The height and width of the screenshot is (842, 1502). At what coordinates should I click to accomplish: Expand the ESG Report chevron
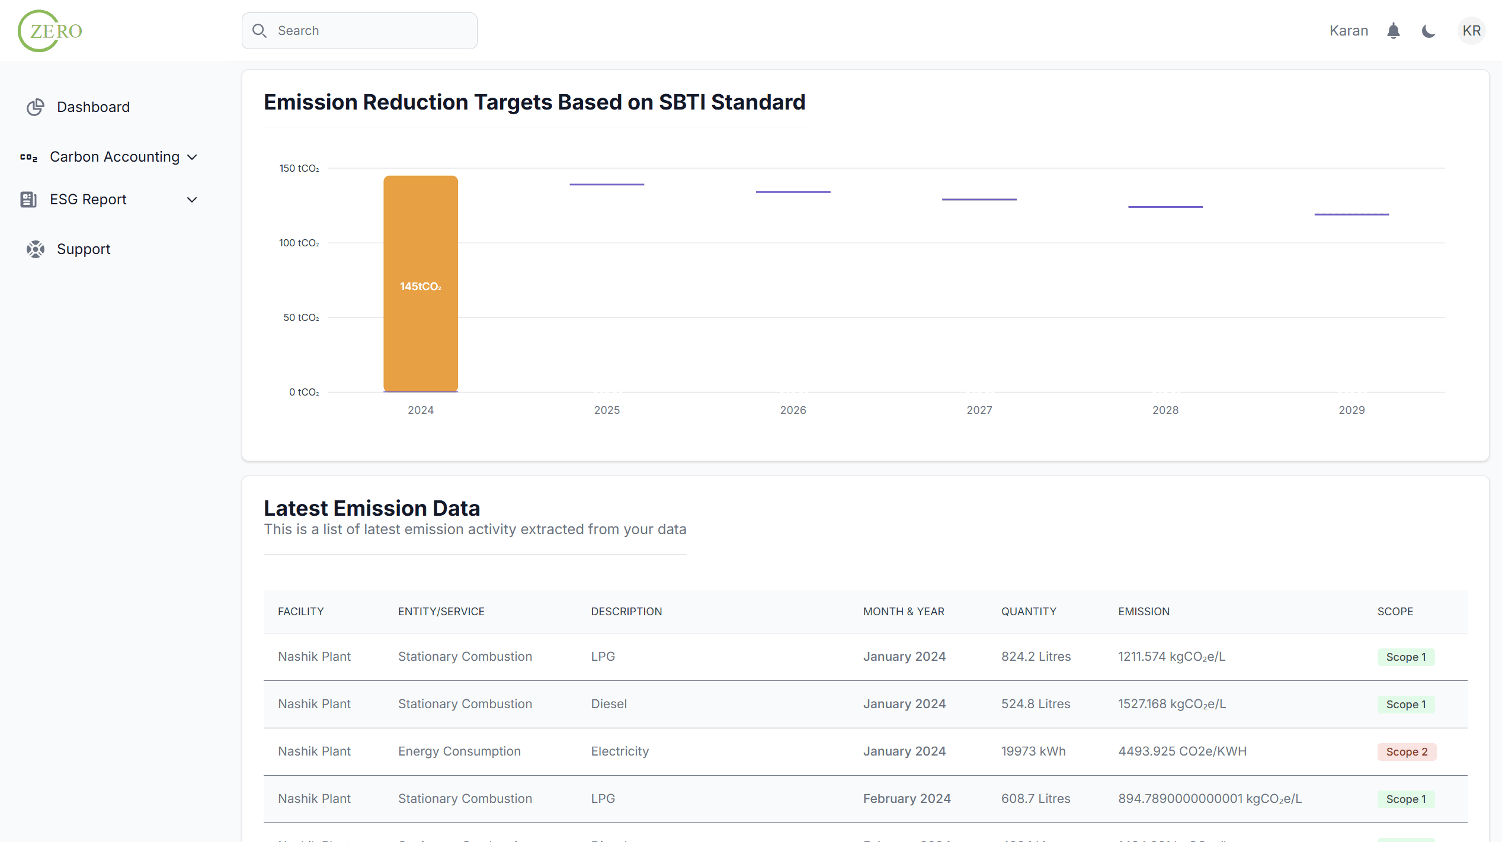tap(192, 200)
